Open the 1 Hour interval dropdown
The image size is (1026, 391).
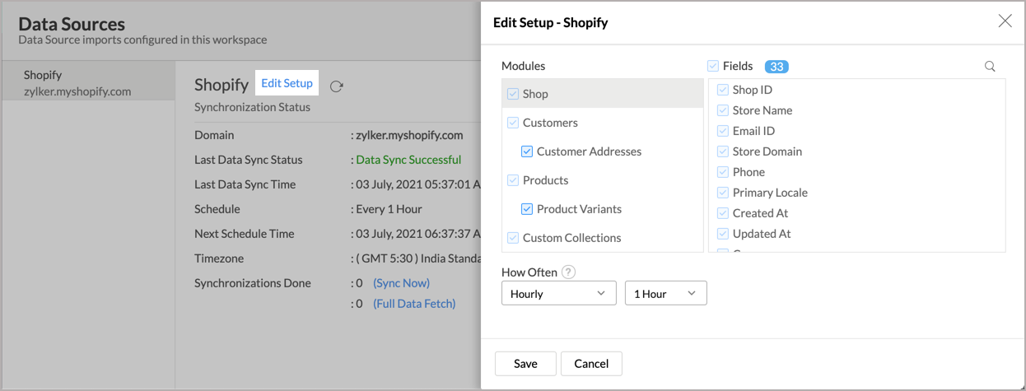665,294
